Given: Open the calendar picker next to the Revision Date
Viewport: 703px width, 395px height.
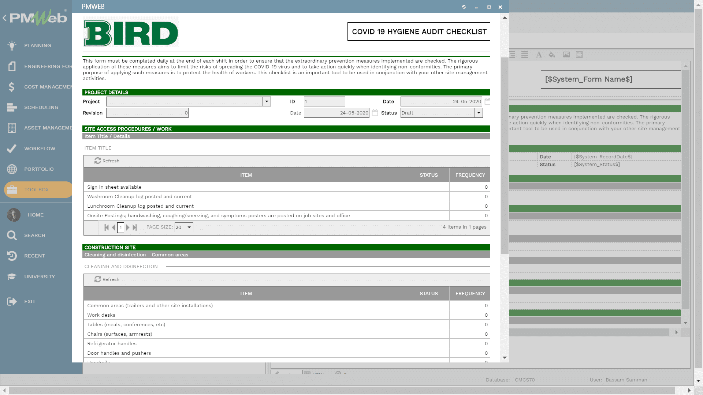Looking at the screenshot, I should pos(375,113).
